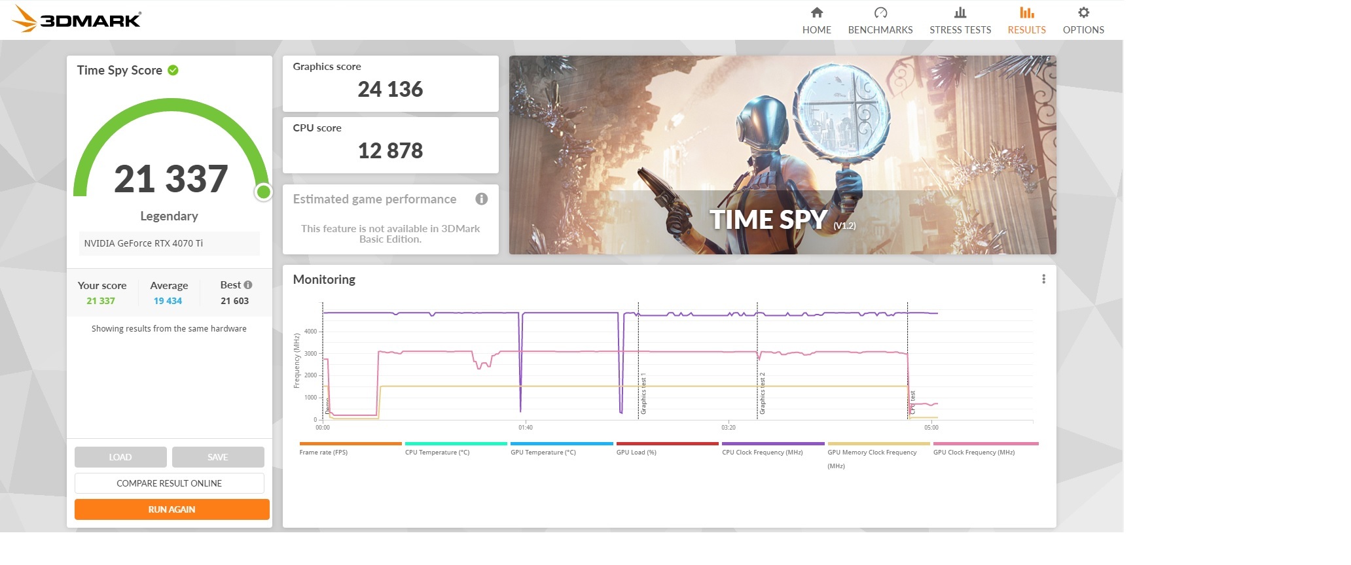Click the Time Spy Score heading
This screenshot has width=1351, height=565.
tap(120, 71)
